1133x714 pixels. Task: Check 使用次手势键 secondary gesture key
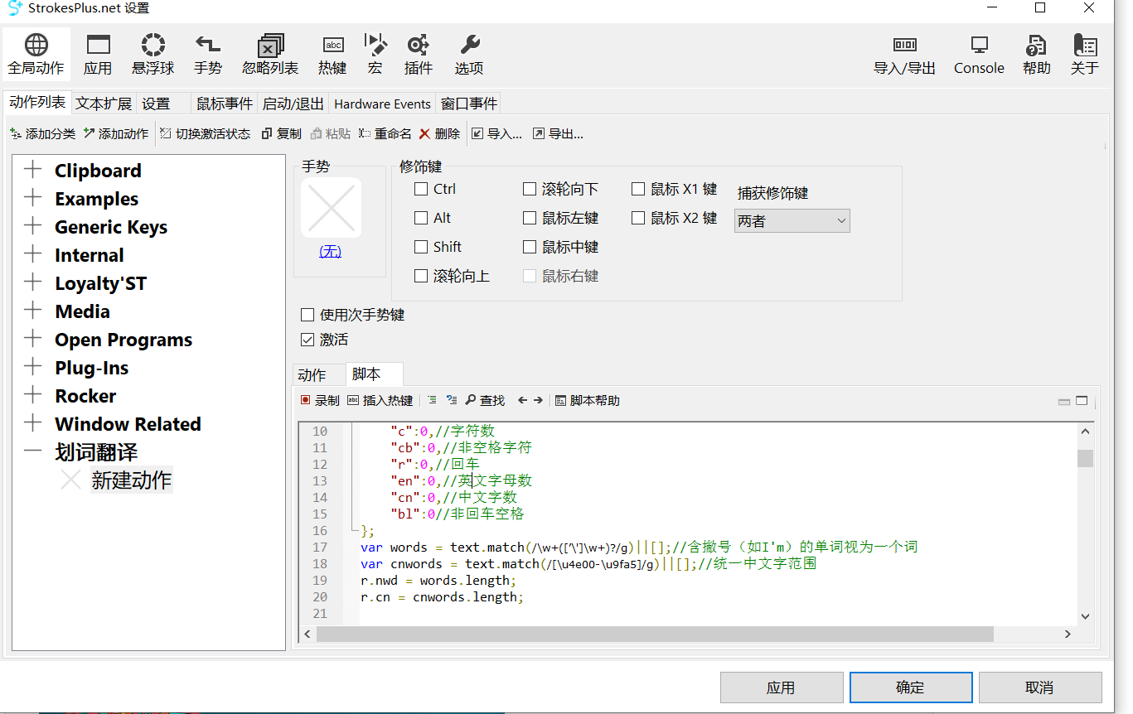pyautogui.click(x=307, y=315)
